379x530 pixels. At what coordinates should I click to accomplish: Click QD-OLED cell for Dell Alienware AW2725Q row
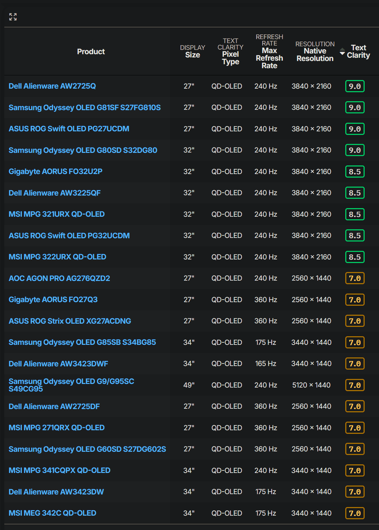coord(227,86)
